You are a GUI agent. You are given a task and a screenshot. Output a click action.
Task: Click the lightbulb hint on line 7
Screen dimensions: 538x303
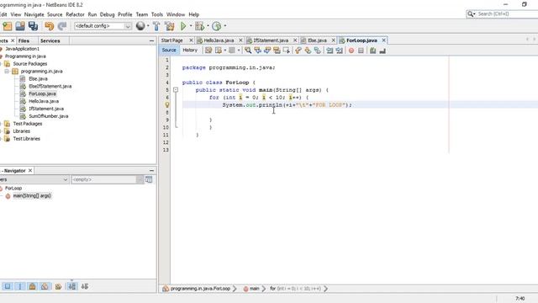coord(167,104)
